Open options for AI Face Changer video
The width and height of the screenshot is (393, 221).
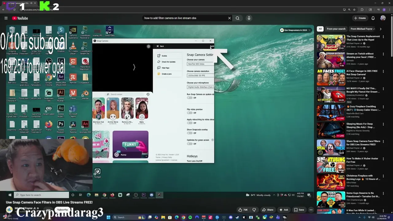383,72
